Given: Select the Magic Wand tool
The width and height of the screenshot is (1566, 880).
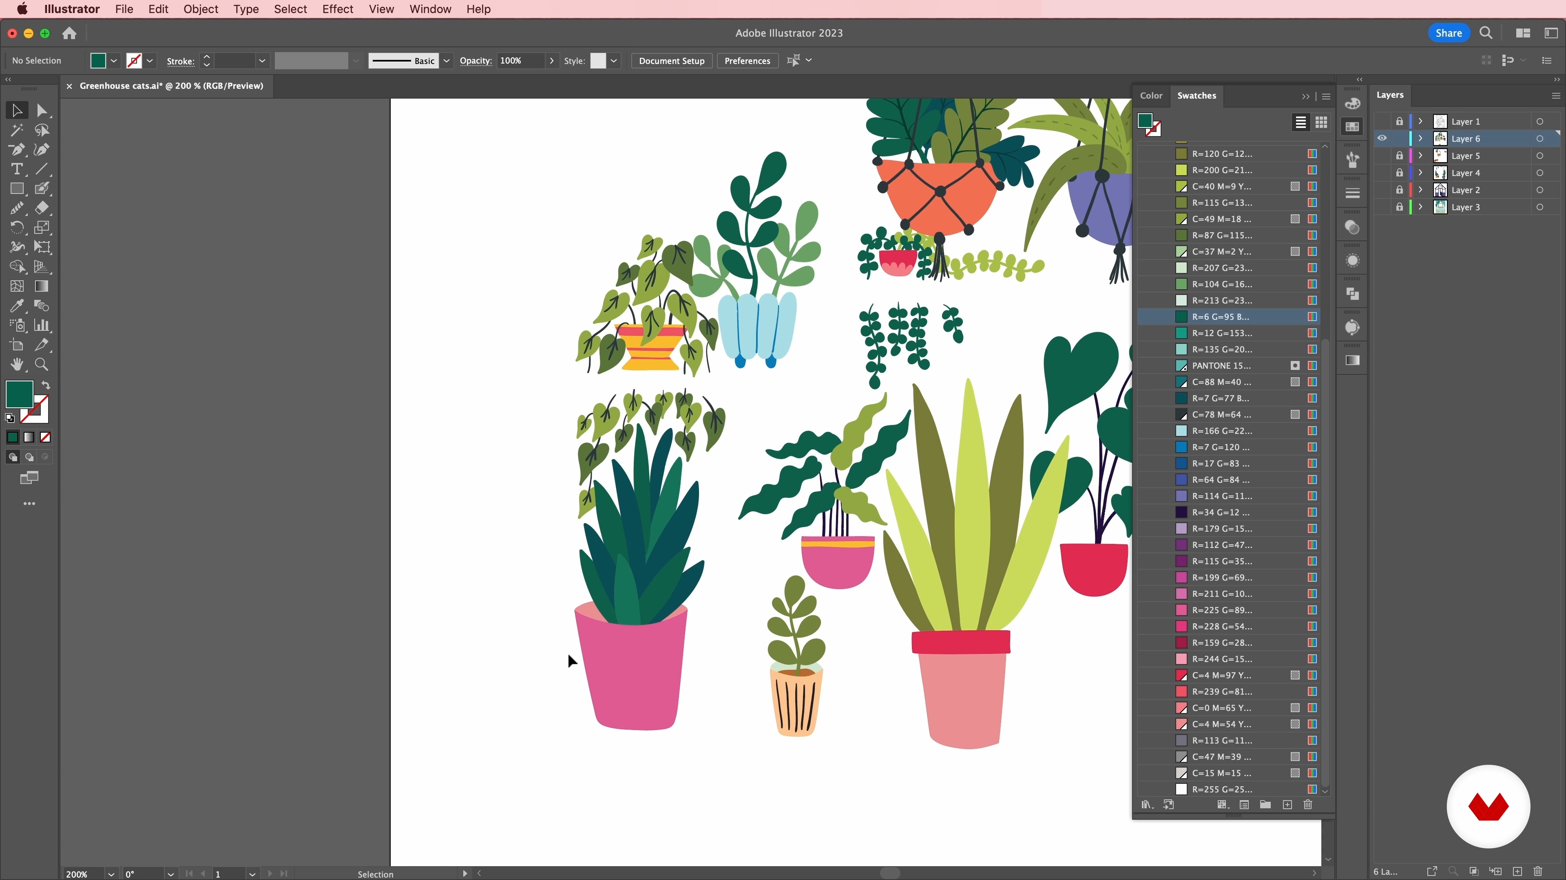Looking at the screenshot, I should pyautogui.click(x=16, y=130).
